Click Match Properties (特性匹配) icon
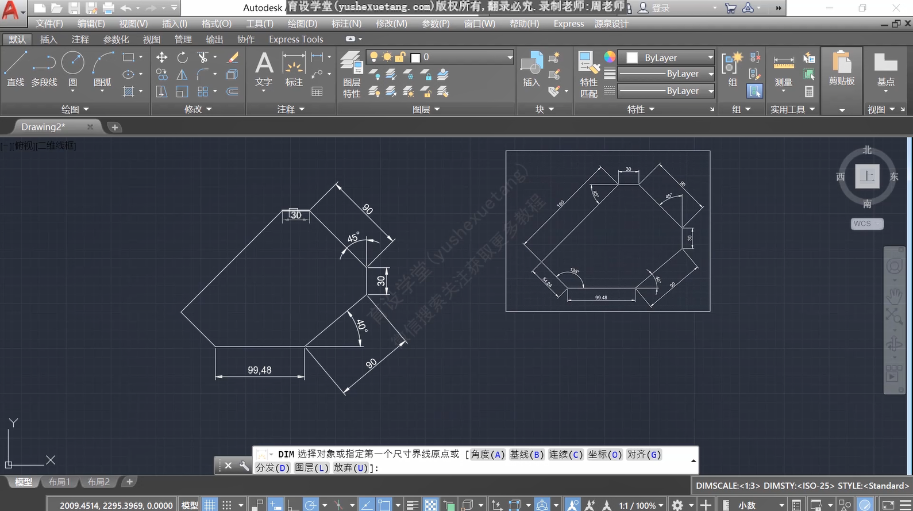 click(x=589, y=74)
